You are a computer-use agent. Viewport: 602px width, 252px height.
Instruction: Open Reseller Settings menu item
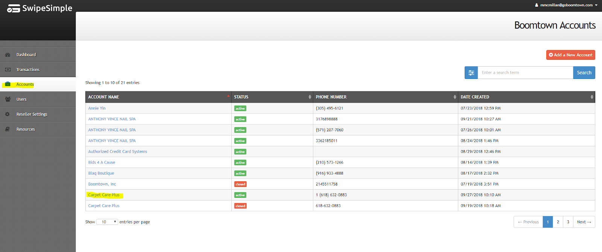38,114
